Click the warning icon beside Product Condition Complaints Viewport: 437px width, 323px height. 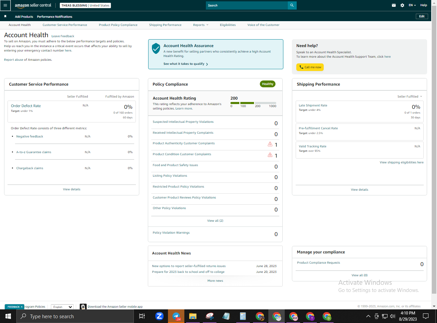pyautogui.click(x=270, y=155)
